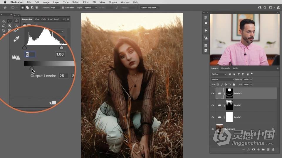This screenshot has height=158, width=282.
Task: Open Photoshop search magnifier icon
Action: tap(265, 8)
